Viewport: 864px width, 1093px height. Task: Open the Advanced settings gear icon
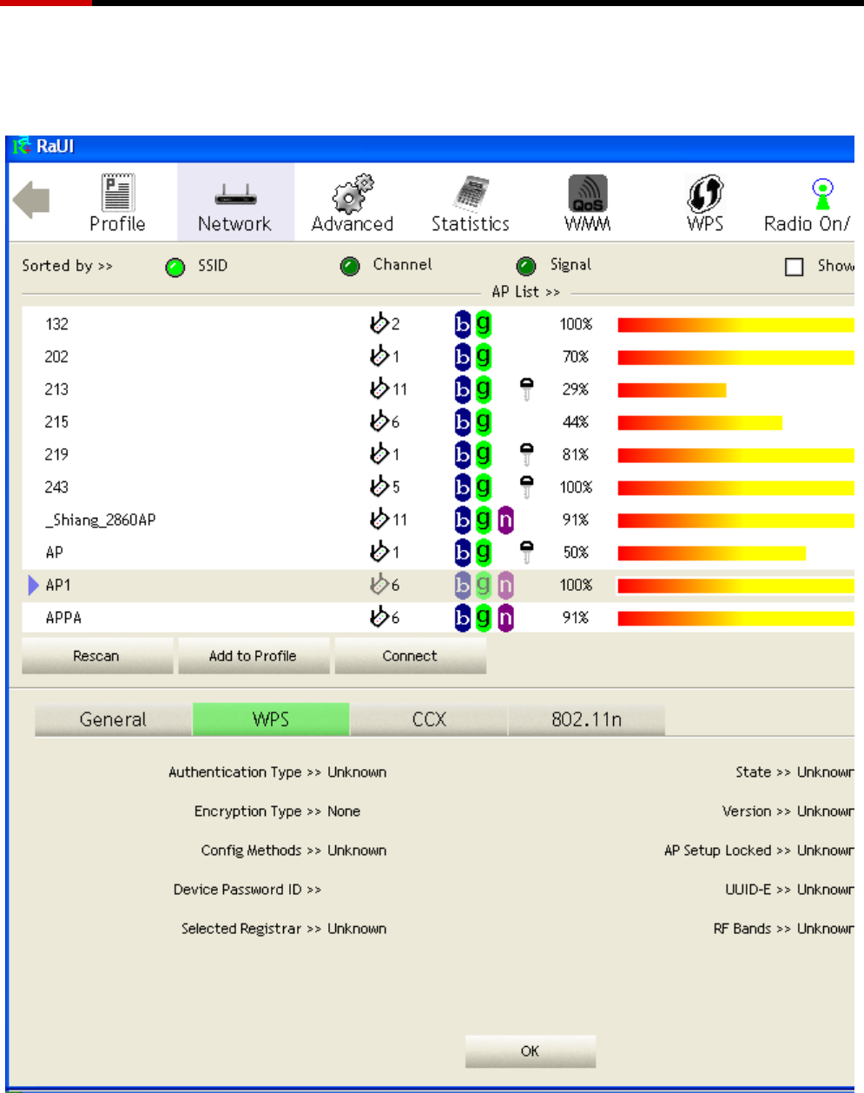tap(353, 193)
